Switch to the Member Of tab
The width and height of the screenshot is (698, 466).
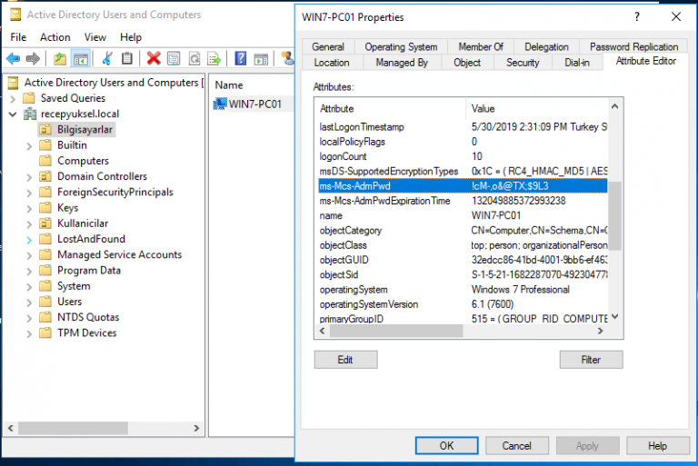pyautogui.click(x=481, y=46)
